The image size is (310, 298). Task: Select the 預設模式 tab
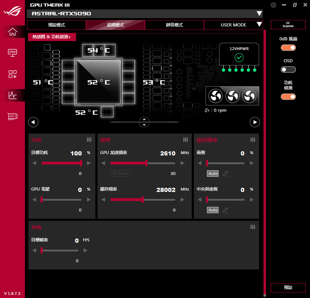coord(56,25)
